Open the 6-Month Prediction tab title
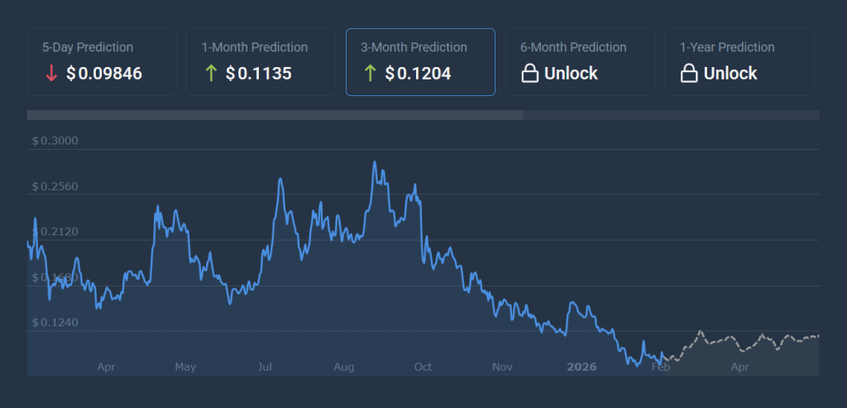 coord(573,47)
